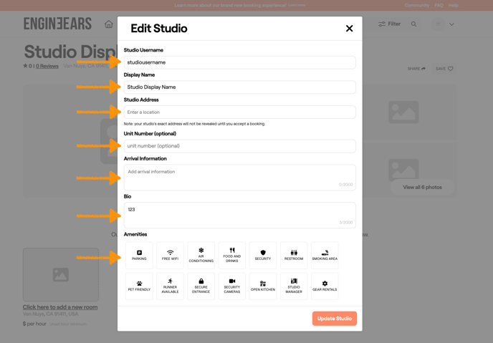Screen dimensions: 493x343
Task: Select the Studio Manager amenity
Action: pyautogui.click(x=294, y=286)
